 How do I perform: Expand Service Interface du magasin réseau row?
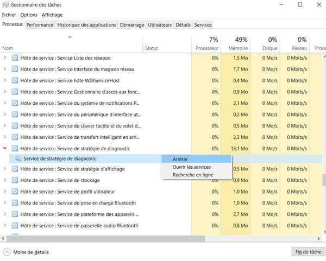point(5,69)
